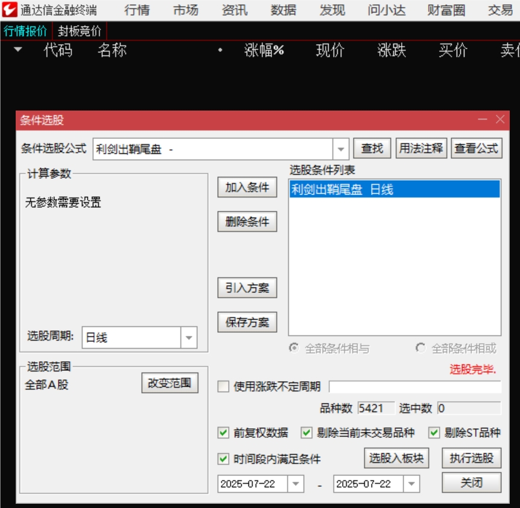Select the 全部条件相与 radio button
The image size is (520, 508).
[x=294, y=348]
